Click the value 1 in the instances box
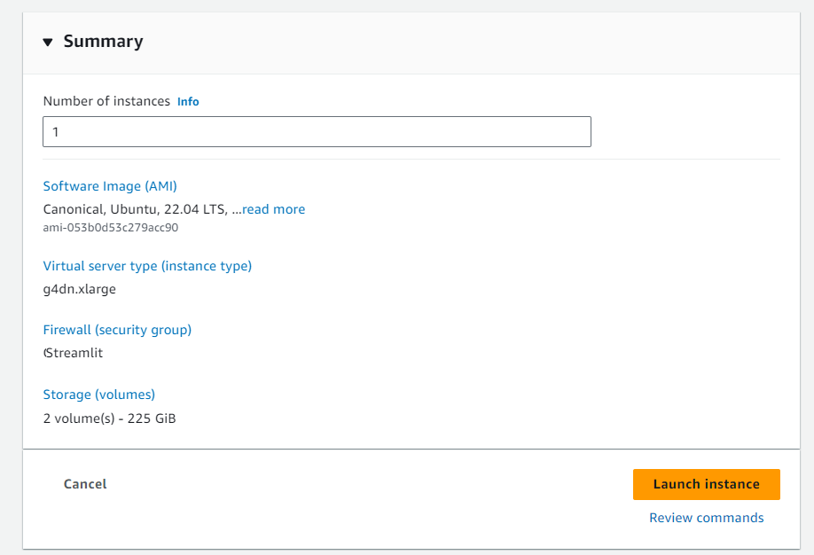 coord(56,132)
